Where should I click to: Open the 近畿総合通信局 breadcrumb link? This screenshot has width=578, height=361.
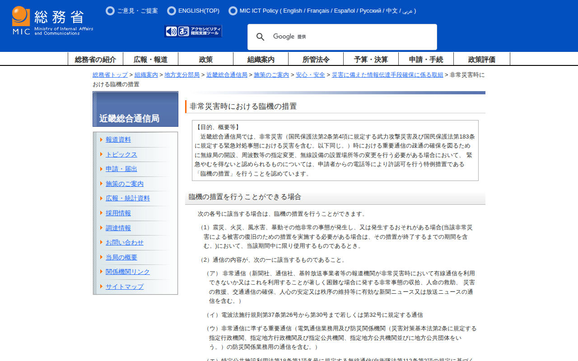pyautogui.click(x=227, y=75)
